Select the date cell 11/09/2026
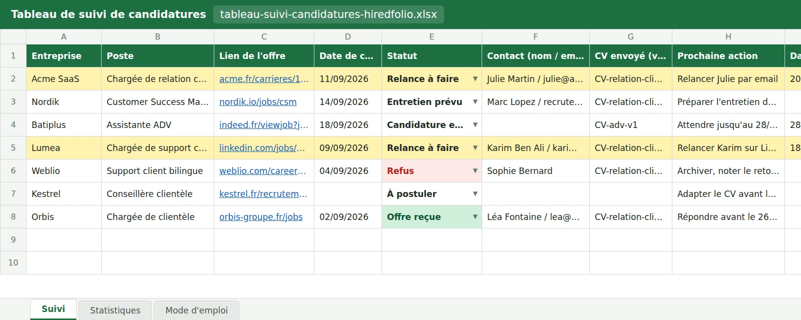 [348, 79]
